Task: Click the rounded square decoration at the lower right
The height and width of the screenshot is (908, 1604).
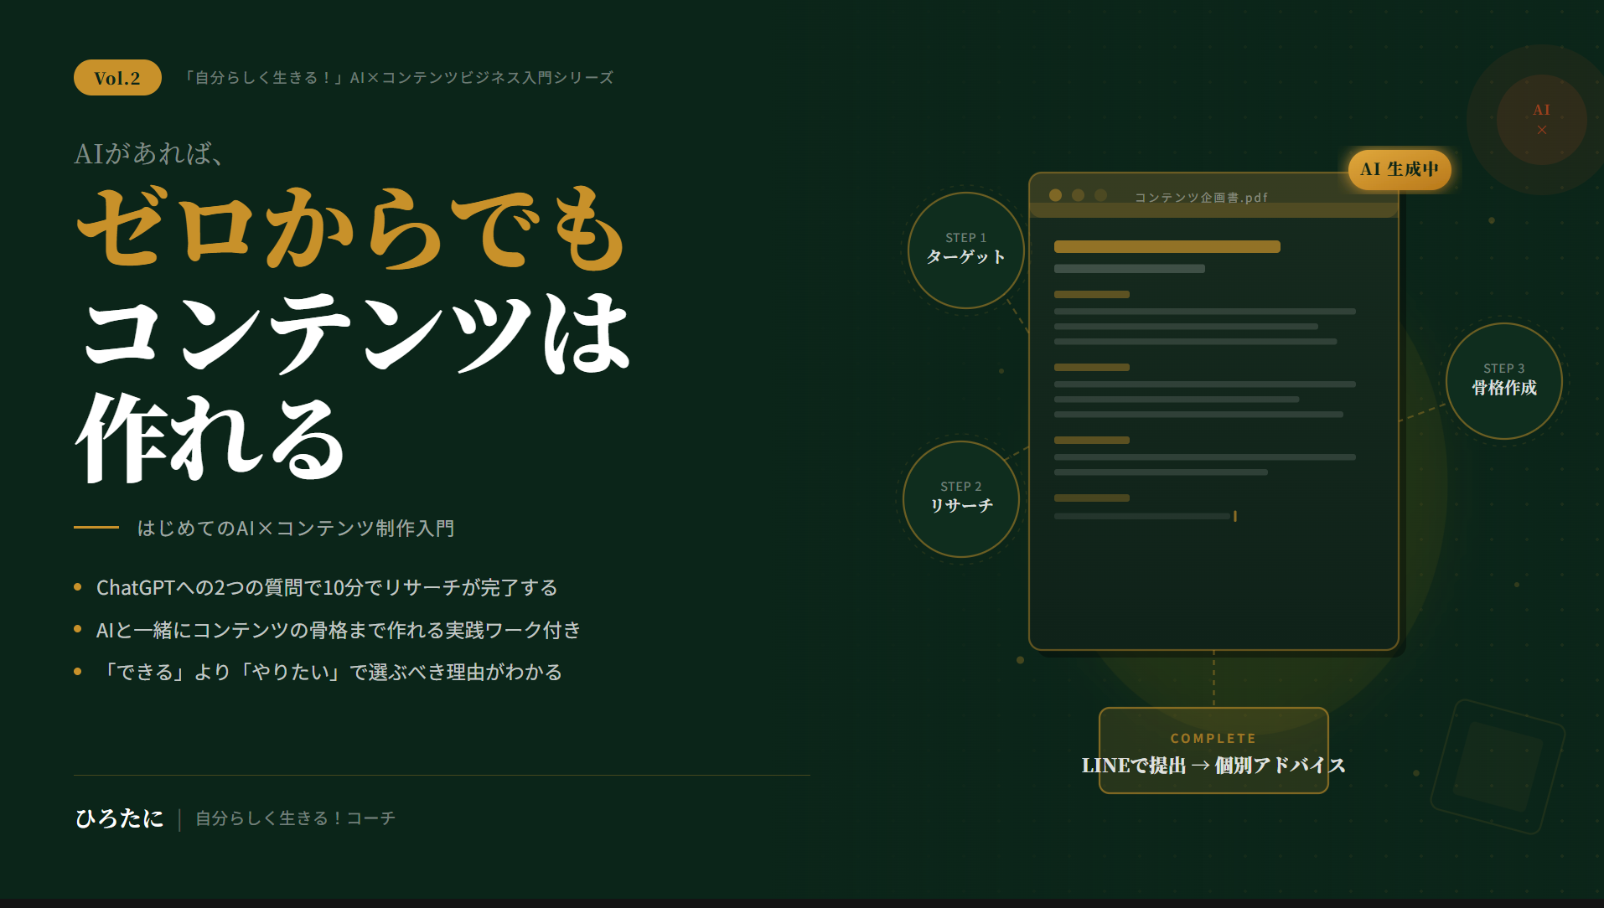Action: click(1498, 766)
